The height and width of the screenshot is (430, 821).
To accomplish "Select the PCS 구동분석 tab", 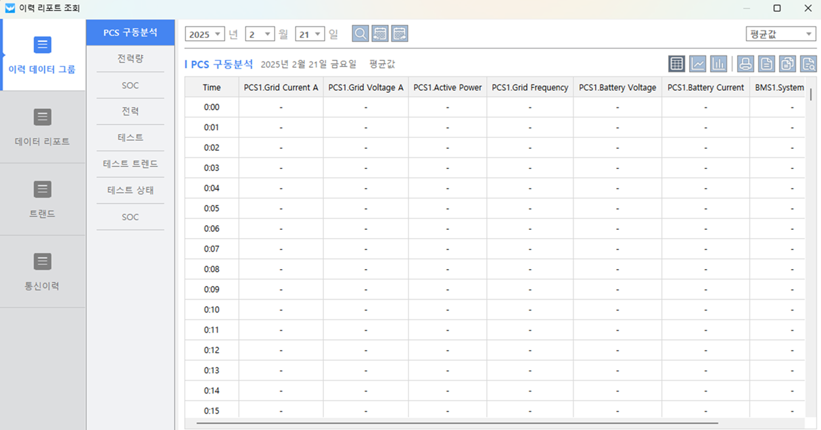I will [x=130, y=32].
